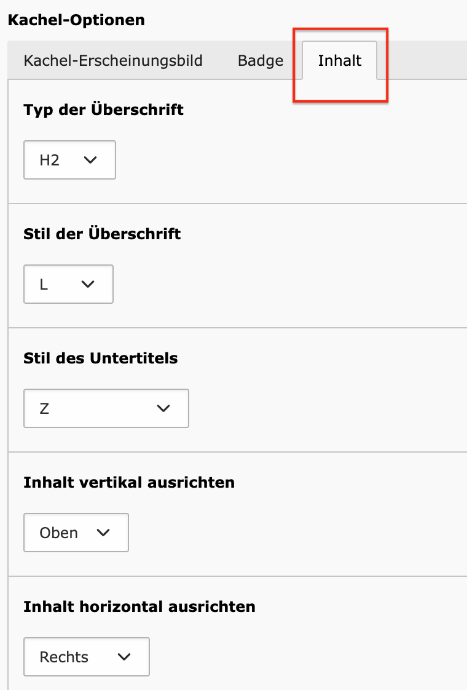Click the chevron arrow beside Rechts

[124, 657]
